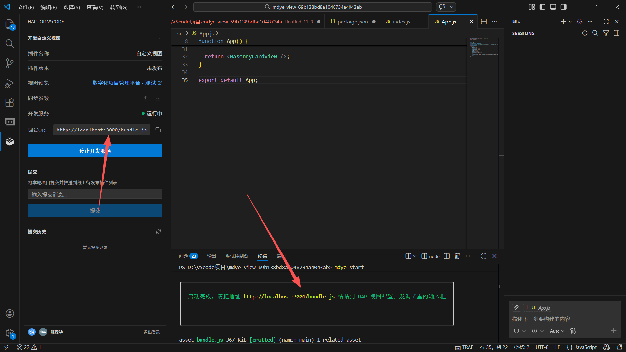Open the Run and Debug view
This screenshot has height=352, width=626.
(x=9, y=83)
